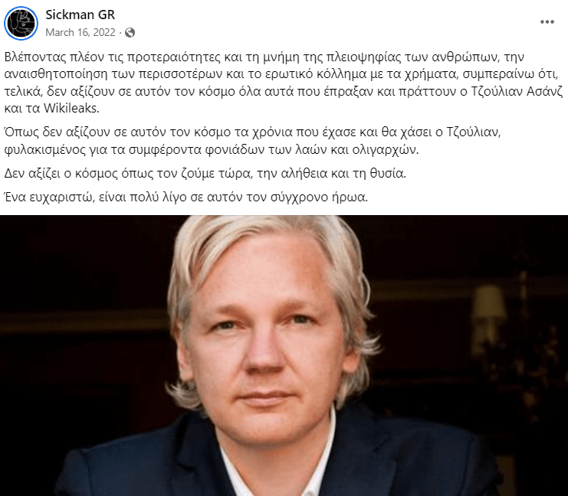Open the March 16, 2022 timestamp link
Viewport: 568px width, 496px height.
pos(80,33)
